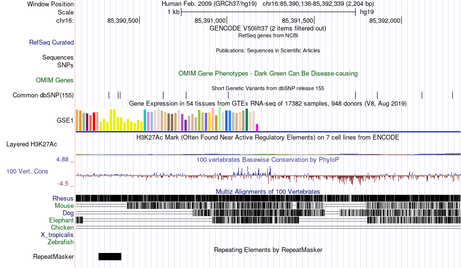
Task: Click the -4.5 PhyloP lower scale value
Action: (x=63, y=184)
